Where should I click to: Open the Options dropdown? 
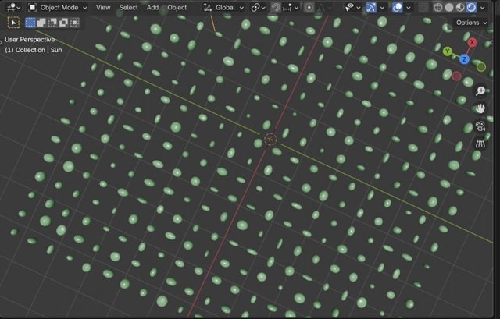click(x=471, y=23)
